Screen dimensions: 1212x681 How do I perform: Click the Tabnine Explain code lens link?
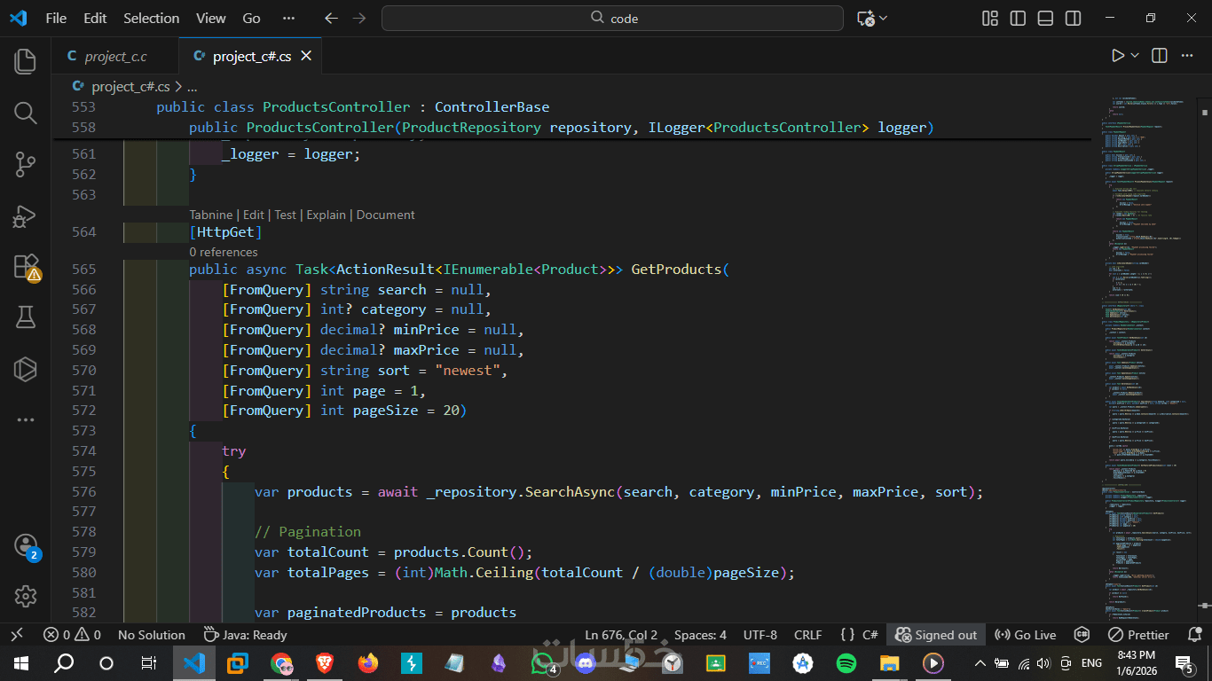point(326,215)
